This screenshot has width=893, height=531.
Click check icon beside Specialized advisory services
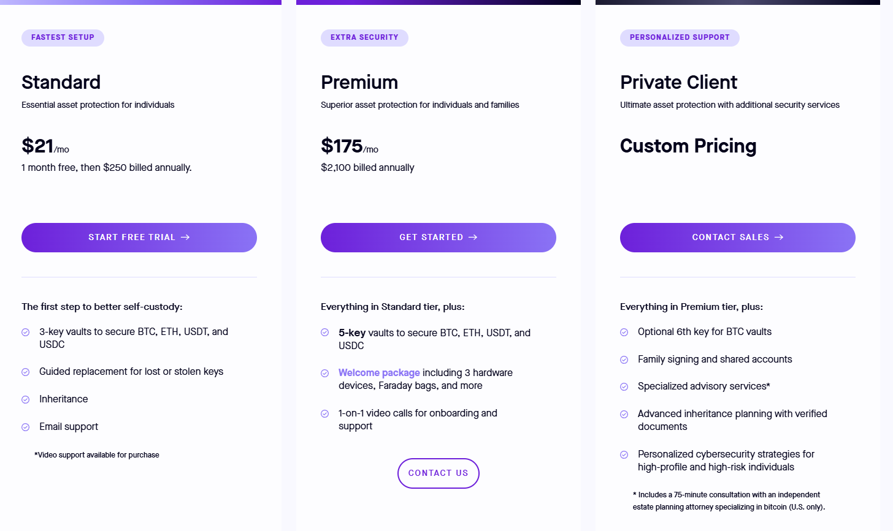tap(624, 386)
